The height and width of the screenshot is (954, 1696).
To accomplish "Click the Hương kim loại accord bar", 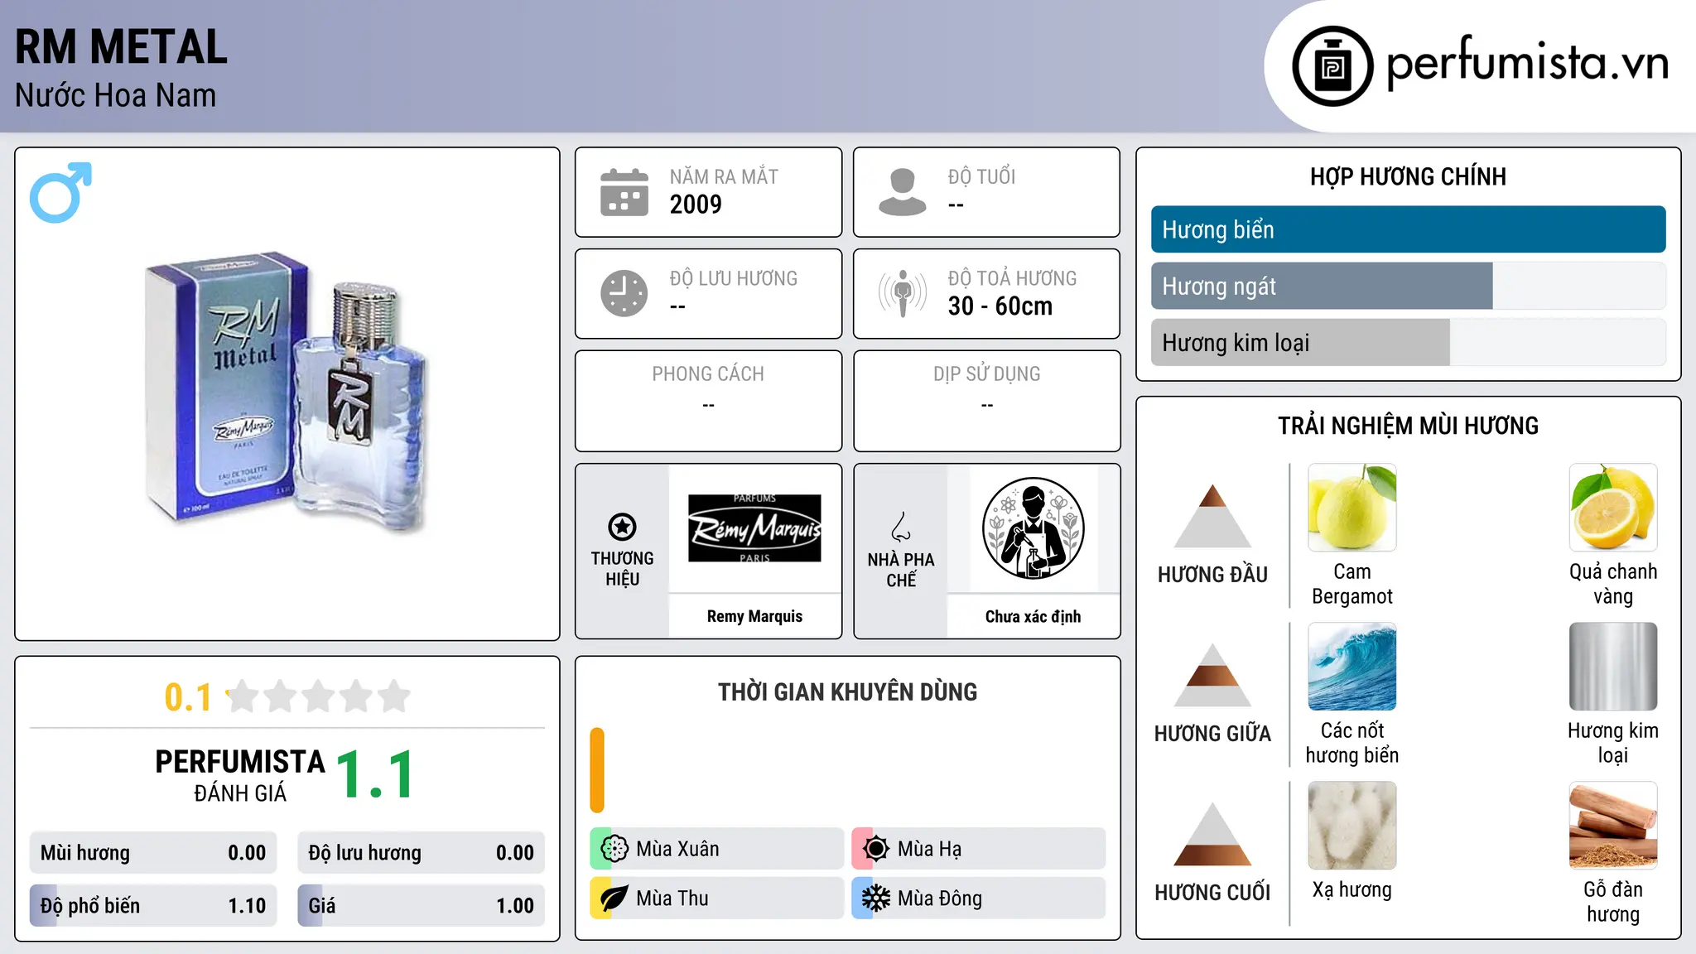I will tap(1408, 342).
